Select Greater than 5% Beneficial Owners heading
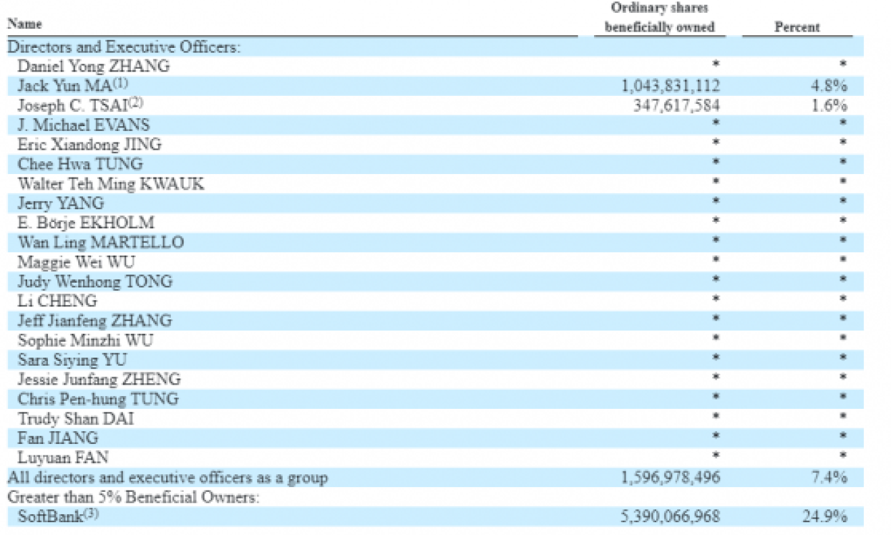Image resolution: width=891 pixels, height=535 pixels. [134, 497]
